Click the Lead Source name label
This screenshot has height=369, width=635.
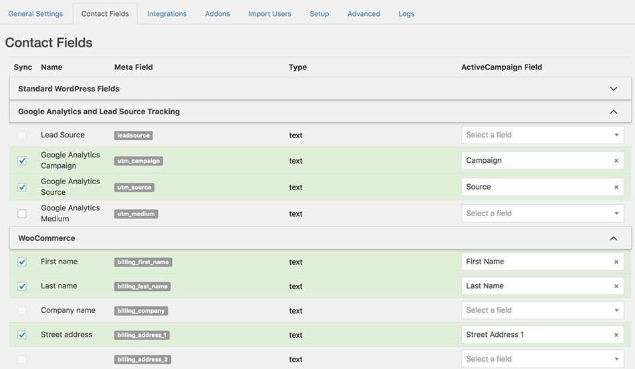pos(63,135)
